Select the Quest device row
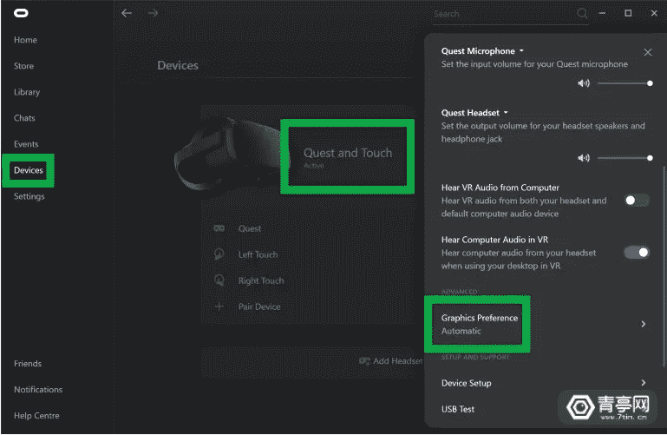667x435 pixels. [x=307, y=228]
